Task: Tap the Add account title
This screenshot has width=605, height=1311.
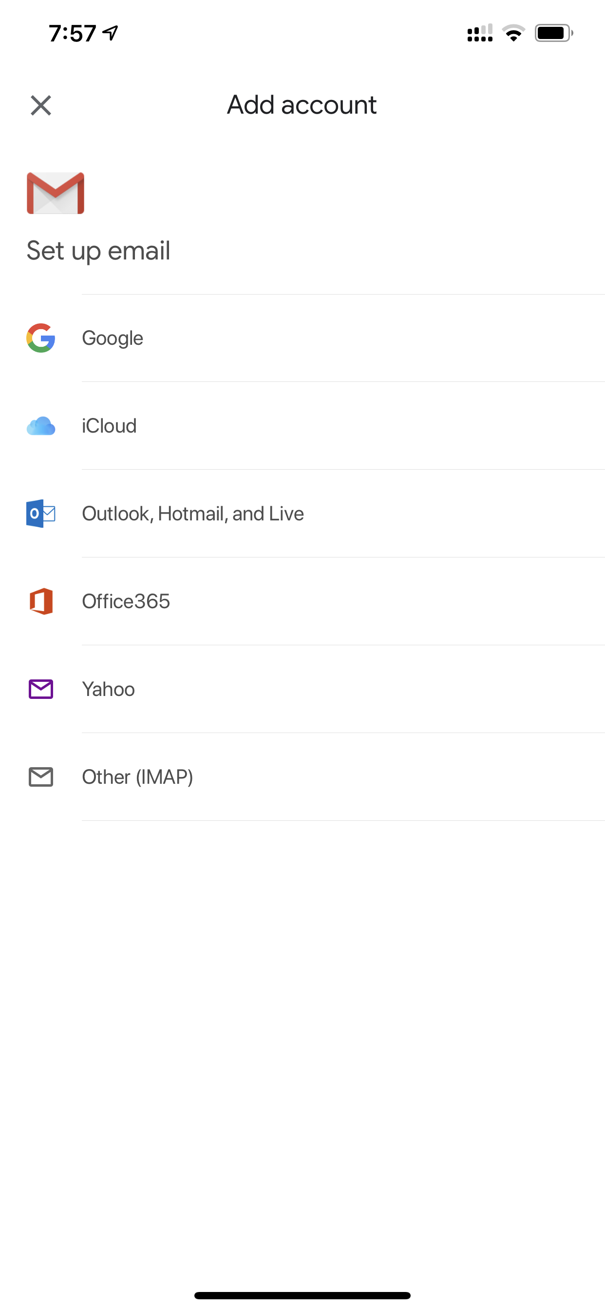Action: (x=302, y=105)
